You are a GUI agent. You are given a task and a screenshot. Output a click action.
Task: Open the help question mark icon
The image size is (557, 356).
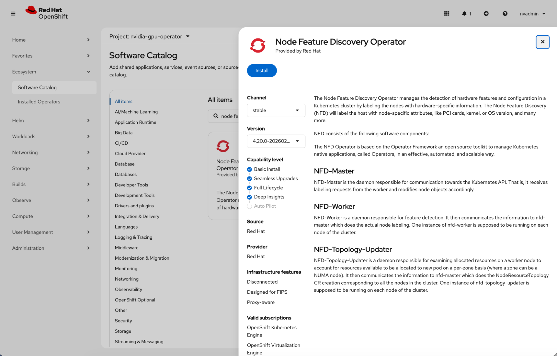click(x=505, y=13)
